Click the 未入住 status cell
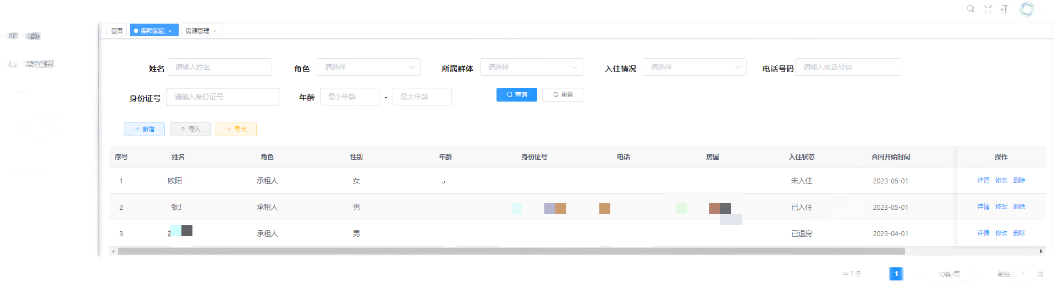Screen dimensions: 1054x296 point(802,181)
